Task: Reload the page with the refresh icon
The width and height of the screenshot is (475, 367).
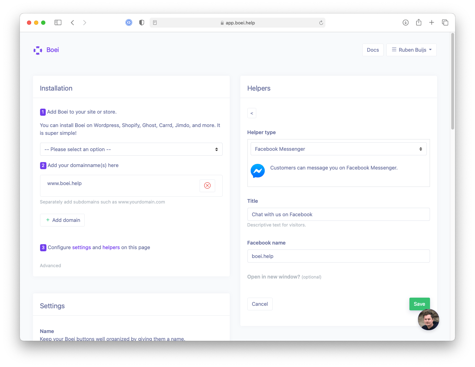Action: pyautogui.click(x=321, y=23)
